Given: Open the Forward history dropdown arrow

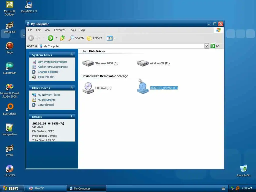Looking at the screenshot, I should pos(56,38).
